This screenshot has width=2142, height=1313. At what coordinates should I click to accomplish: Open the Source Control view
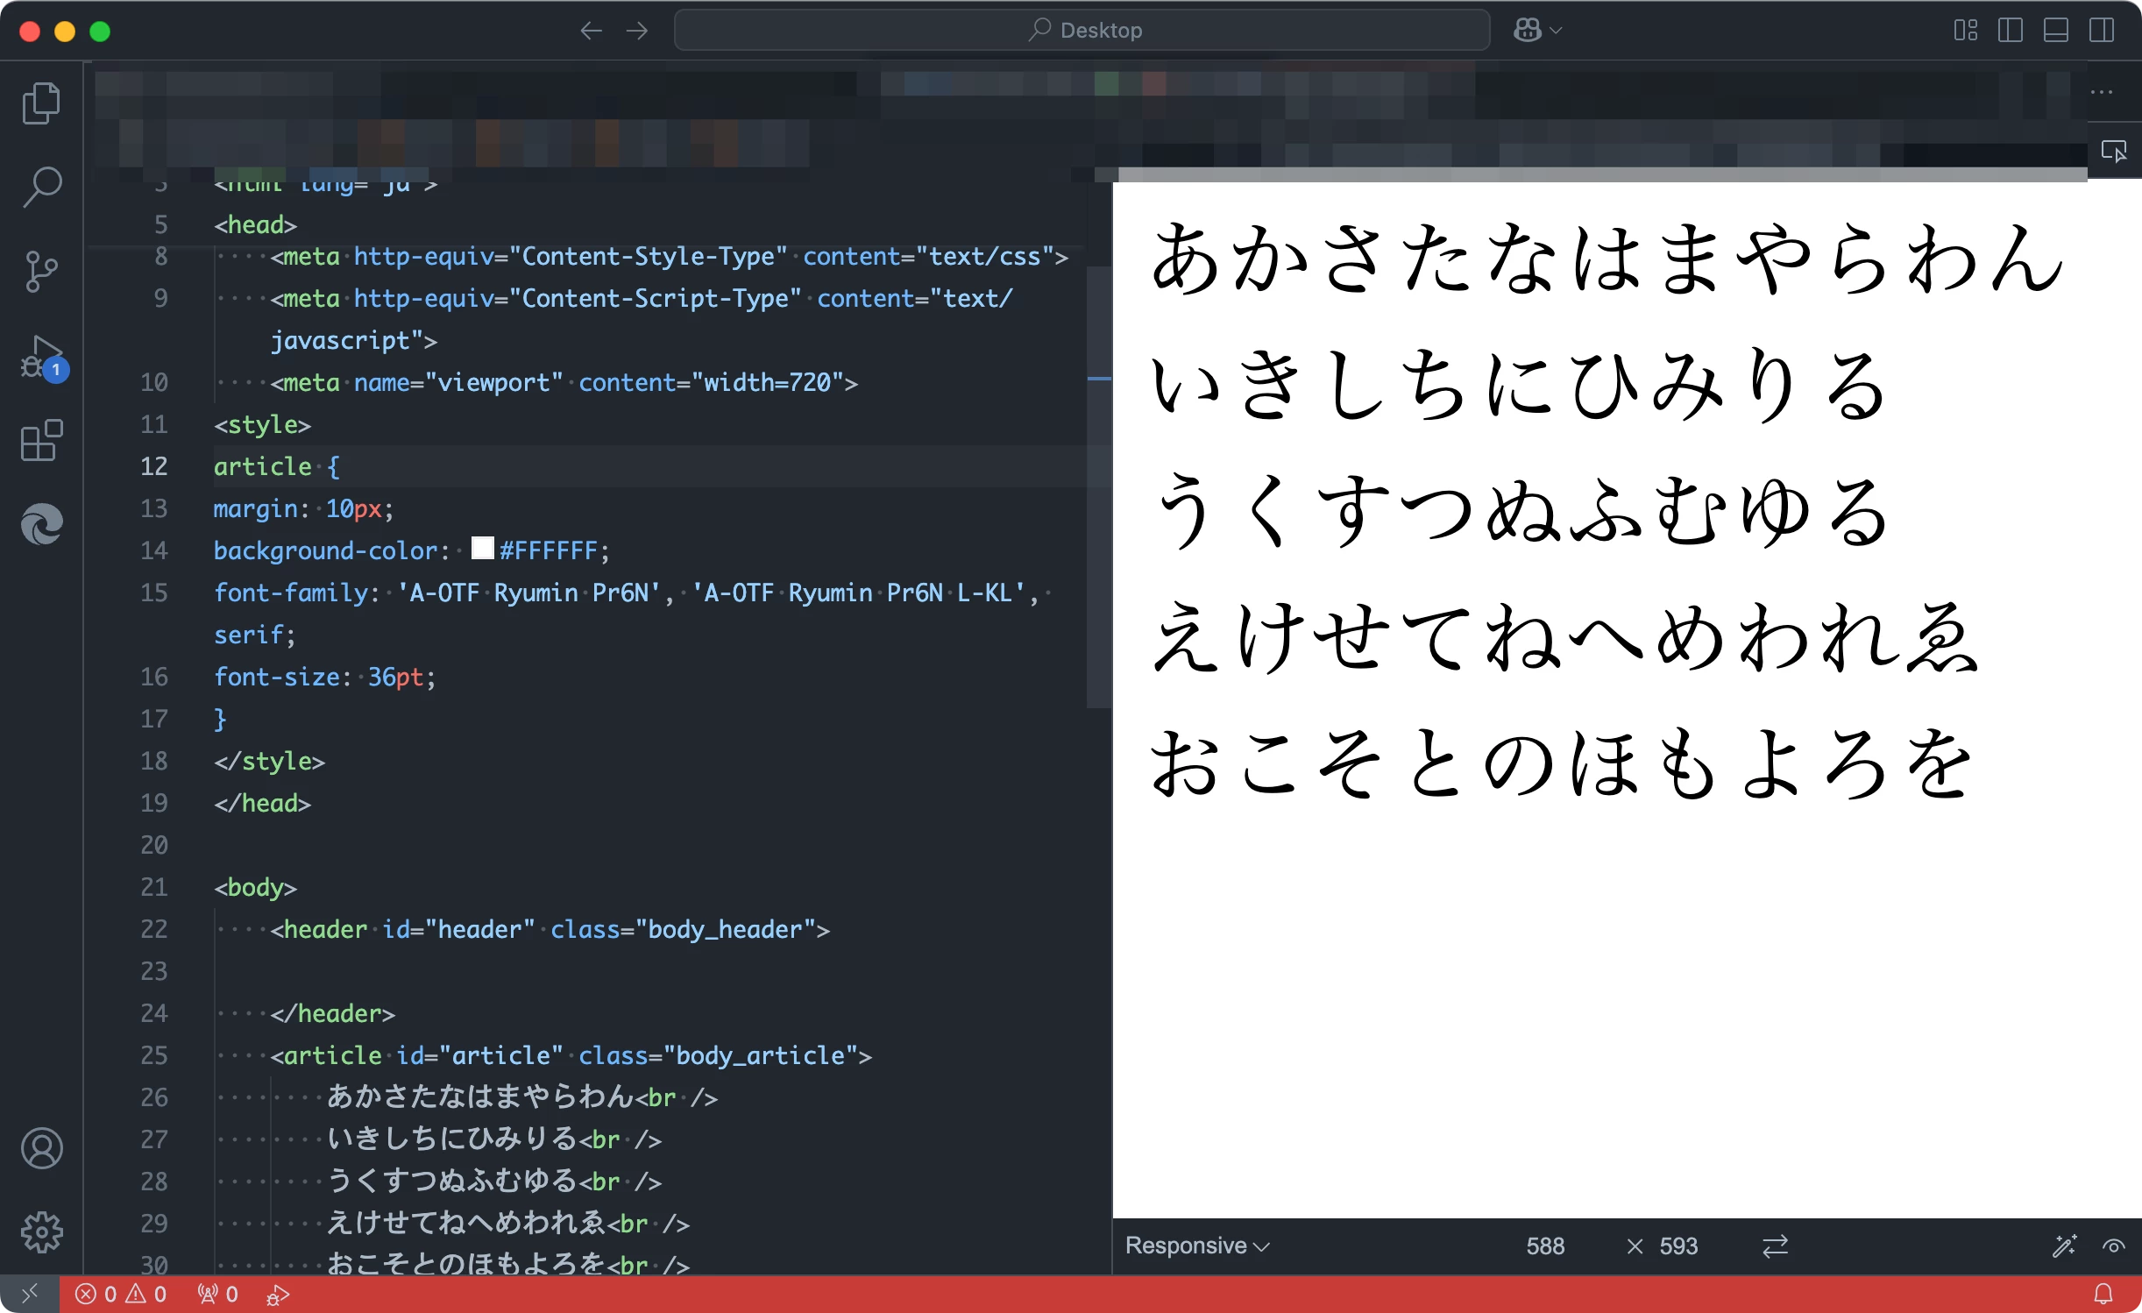[x=41, y=271]
